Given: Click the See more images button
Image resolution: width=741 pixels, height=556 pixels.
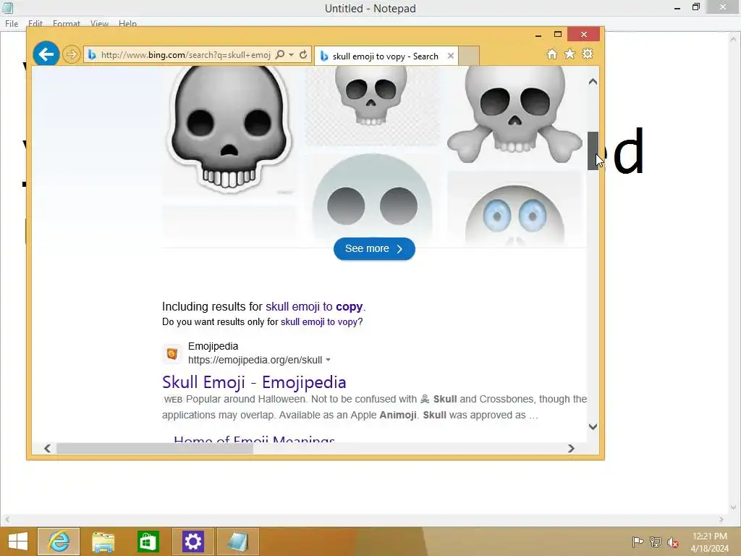Looking at the screenshot, I should 374,249.
